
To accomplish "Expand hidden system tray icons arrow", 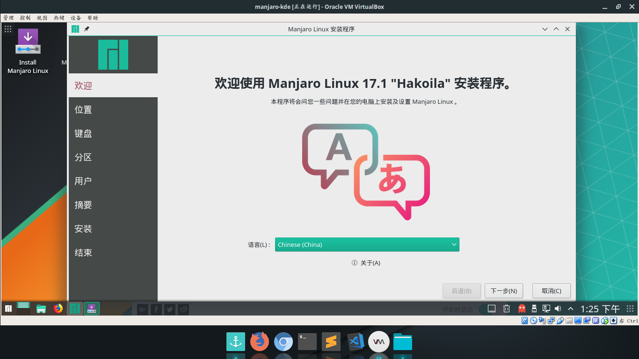I will (x=571, y=309).
